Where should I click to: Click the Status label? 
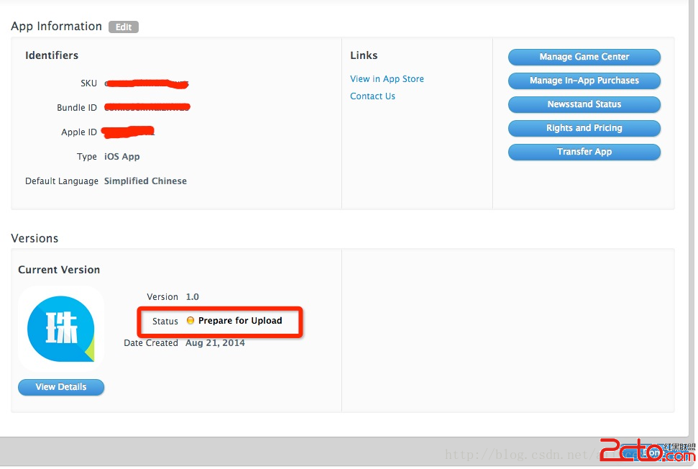[x=165, y=321]
